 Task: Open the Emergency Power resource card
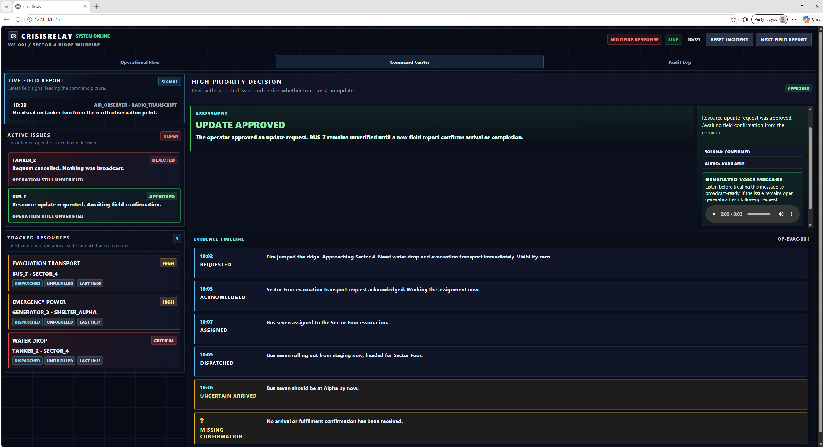(x=94, y=312)
